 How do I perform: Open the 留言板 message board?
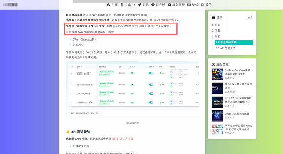[158, 5]
